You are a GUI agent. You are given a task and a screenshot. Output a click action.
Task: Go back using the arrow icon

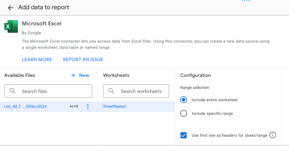pos(11,7)
